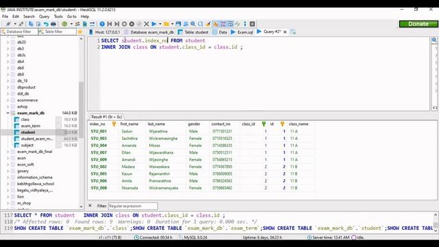Image resolution: width=439 pixels, height=247 pixels.
Task: Click the broom Clear editor icon
Action: (208, 24)
